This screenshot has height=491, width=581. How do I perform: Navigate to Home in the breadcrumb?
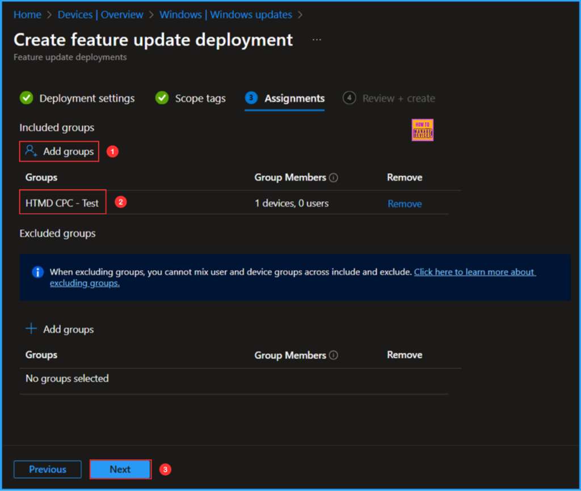click(x=27, y=15)
